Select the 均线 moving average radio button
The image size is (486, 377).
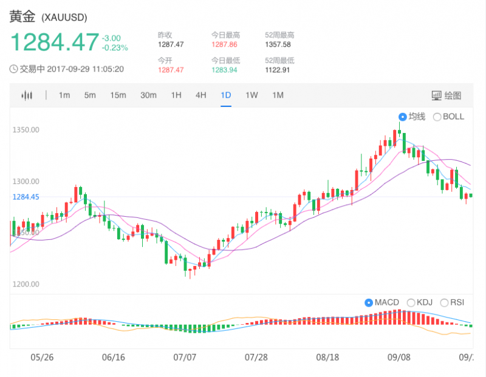pyautogui.click(x=402, y=117)
